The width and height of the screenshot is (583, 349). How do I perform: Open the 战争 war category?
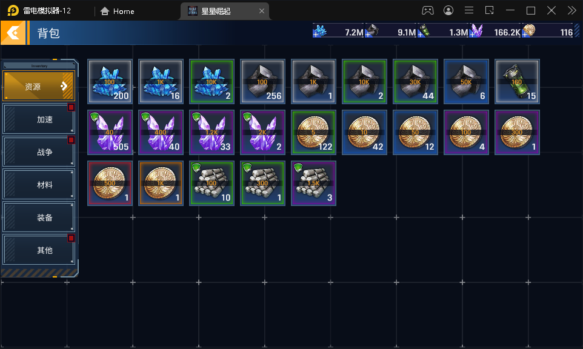pos(39,151)
